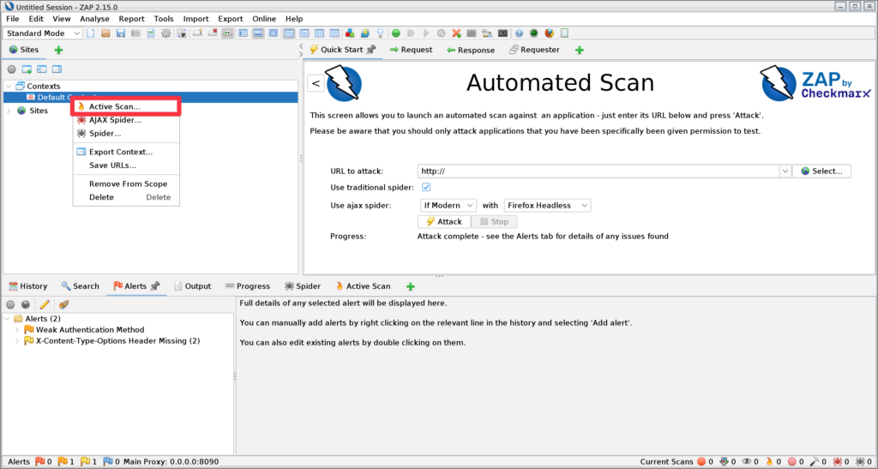Open the Tools menu
The height and width of the screenshot is (469, 878).
(164, 19)
